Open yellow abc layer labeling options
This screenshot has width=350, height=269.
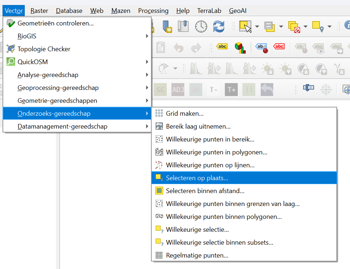click(222, 46)
